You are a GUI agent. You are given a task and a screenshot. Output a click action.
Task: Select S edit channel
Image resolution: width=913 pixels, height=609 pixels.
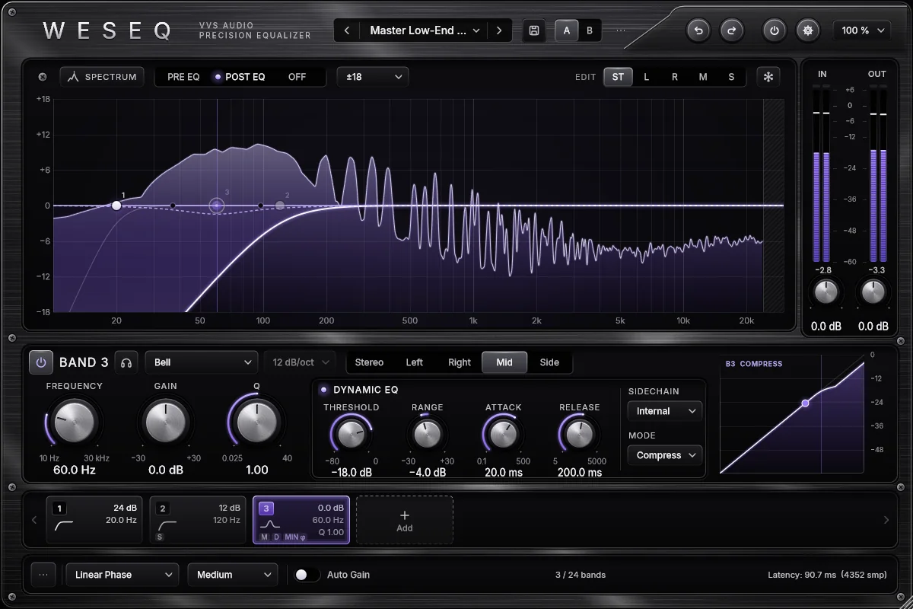[x=731, y=77]
